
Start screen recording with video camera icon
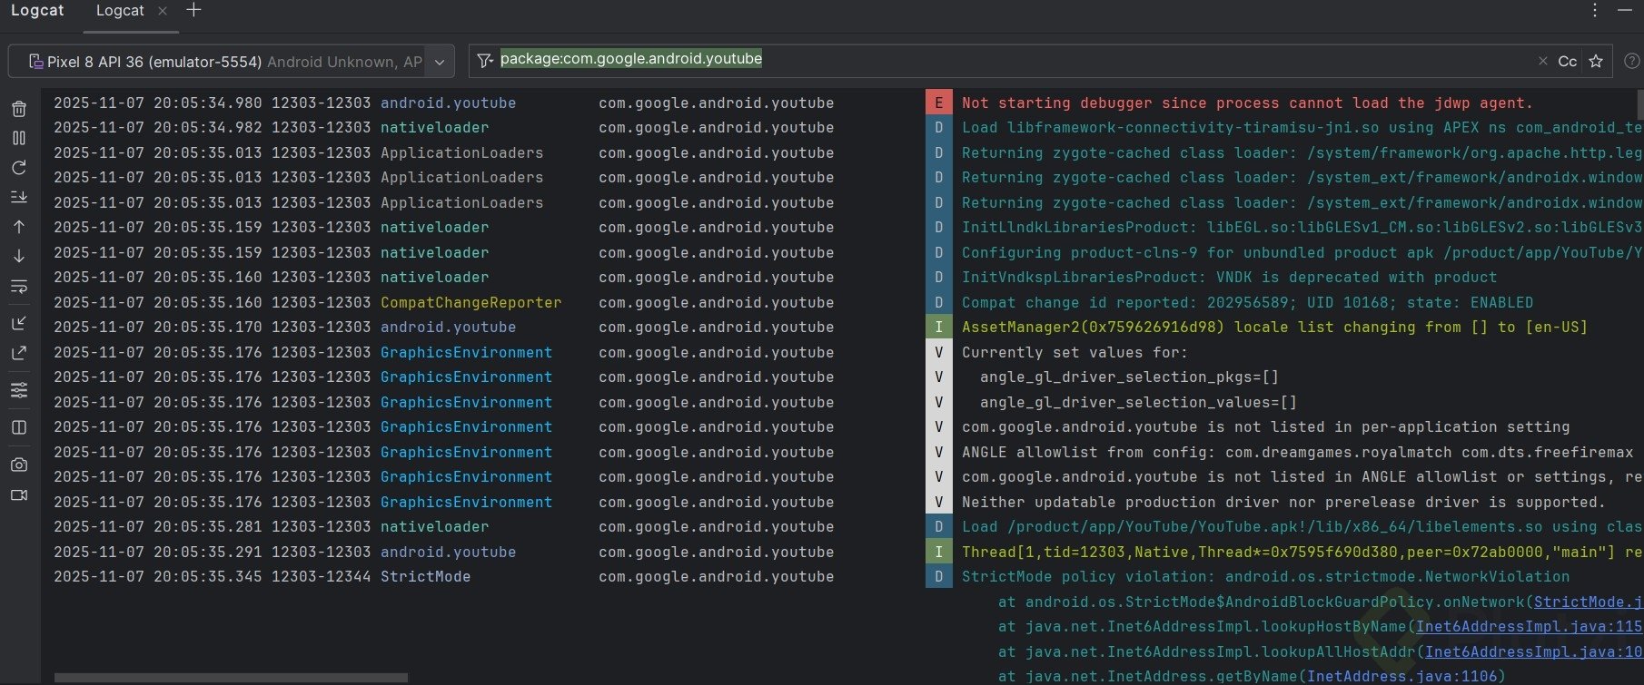[19, 494]
